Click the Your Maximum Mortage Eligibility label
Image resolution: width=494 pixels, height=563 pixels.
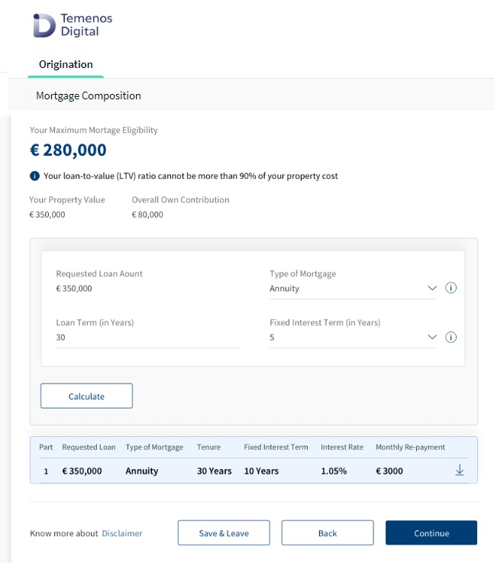coord(94,130)
